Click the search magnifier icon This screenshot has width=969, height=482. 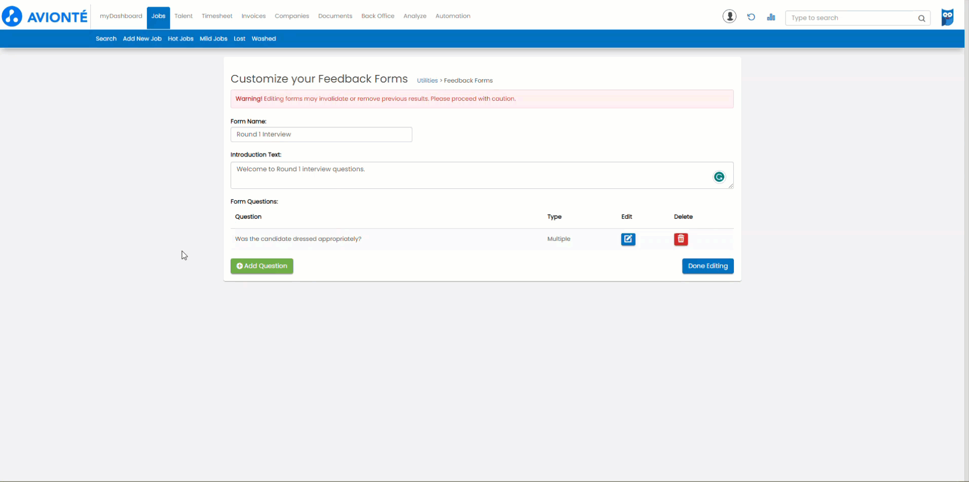[x=921, y=18]
